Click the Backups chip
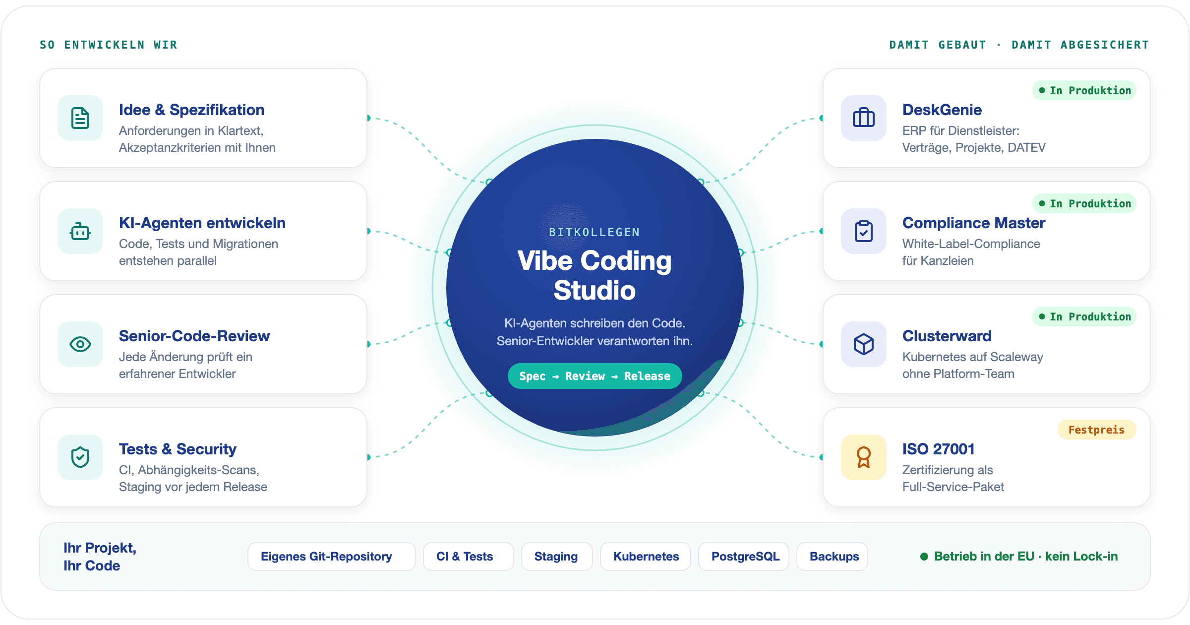Screen dimensions: 1190x625 click(832, 557)
